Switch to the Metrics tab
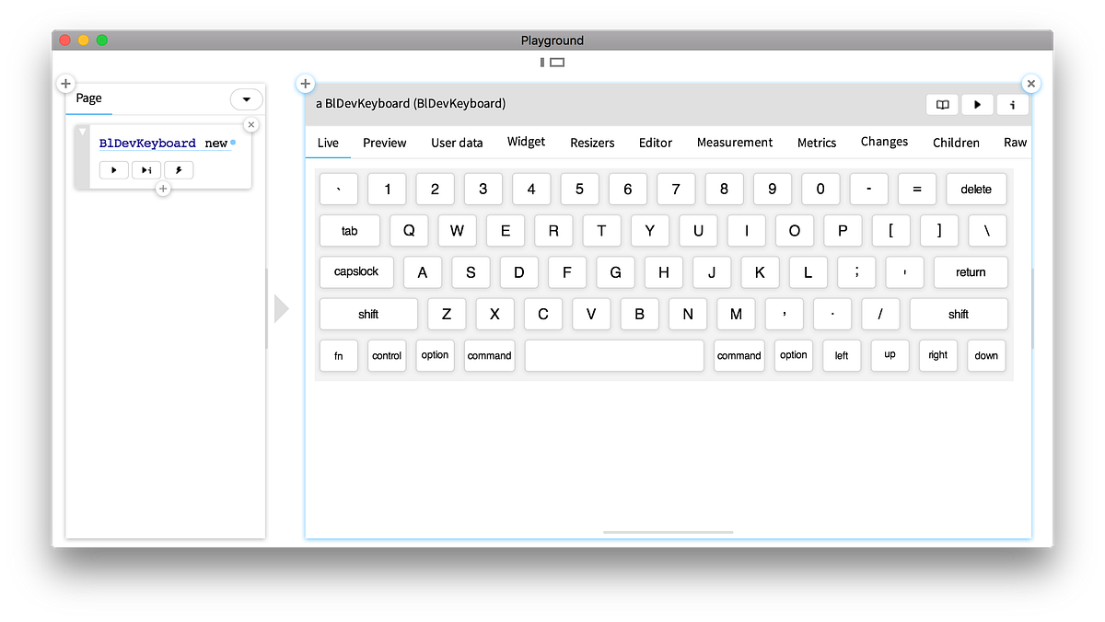 817,143
